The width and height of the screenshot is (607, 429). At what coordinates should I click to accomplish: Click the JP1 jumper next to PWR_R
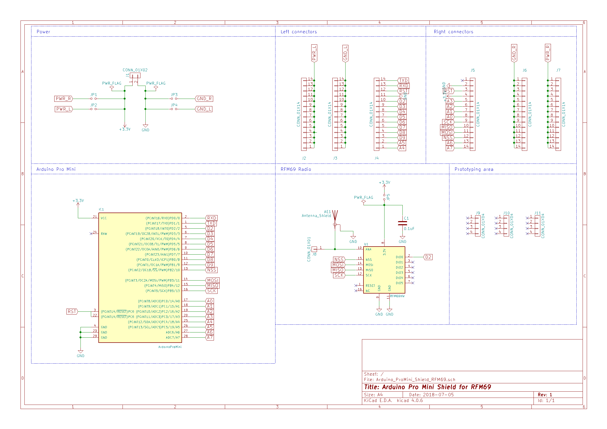click(93, 99)
